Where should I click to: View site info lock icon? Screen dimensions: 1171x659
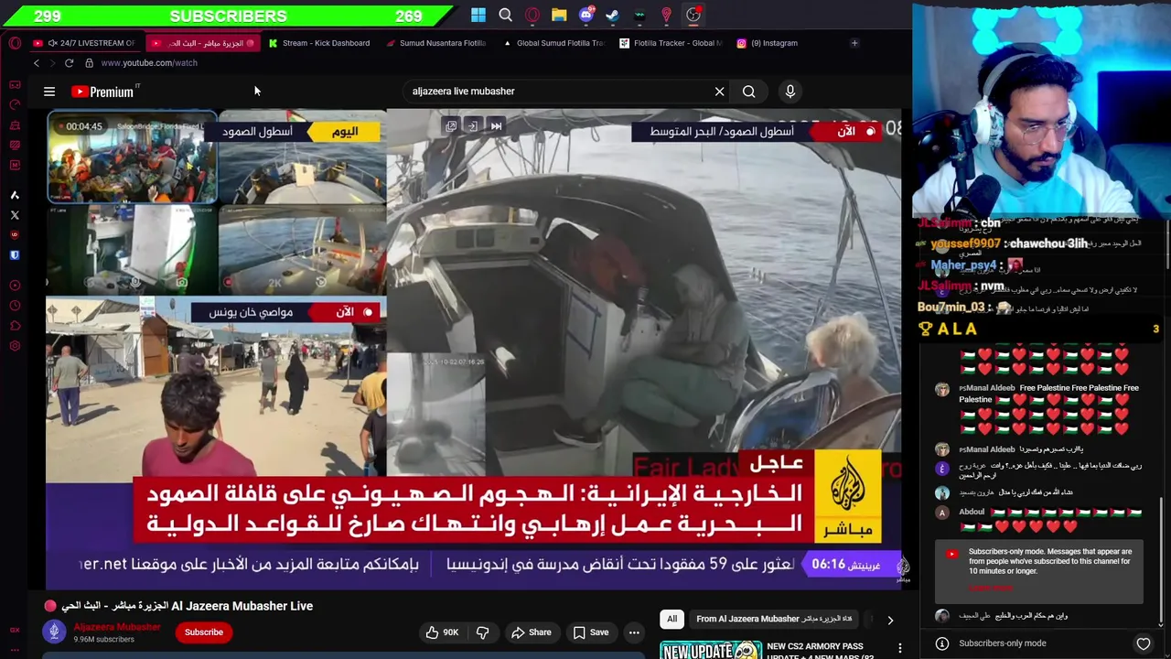[x=89, y=63]
